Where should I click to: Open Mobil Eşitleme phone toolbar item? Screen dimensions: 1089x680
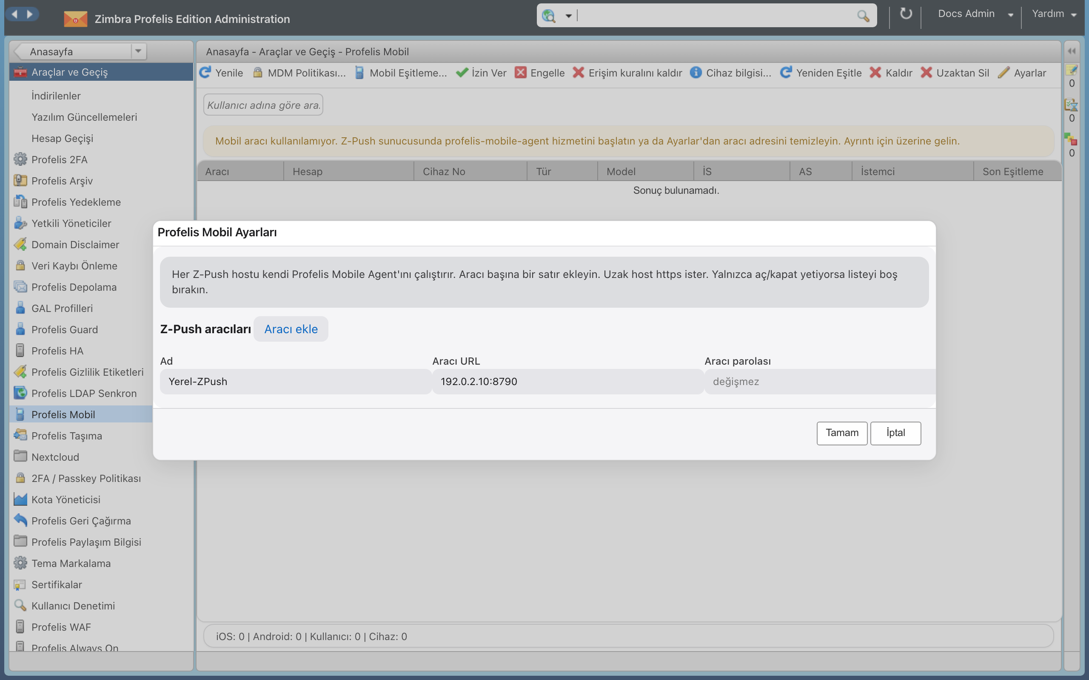(400, 73)
